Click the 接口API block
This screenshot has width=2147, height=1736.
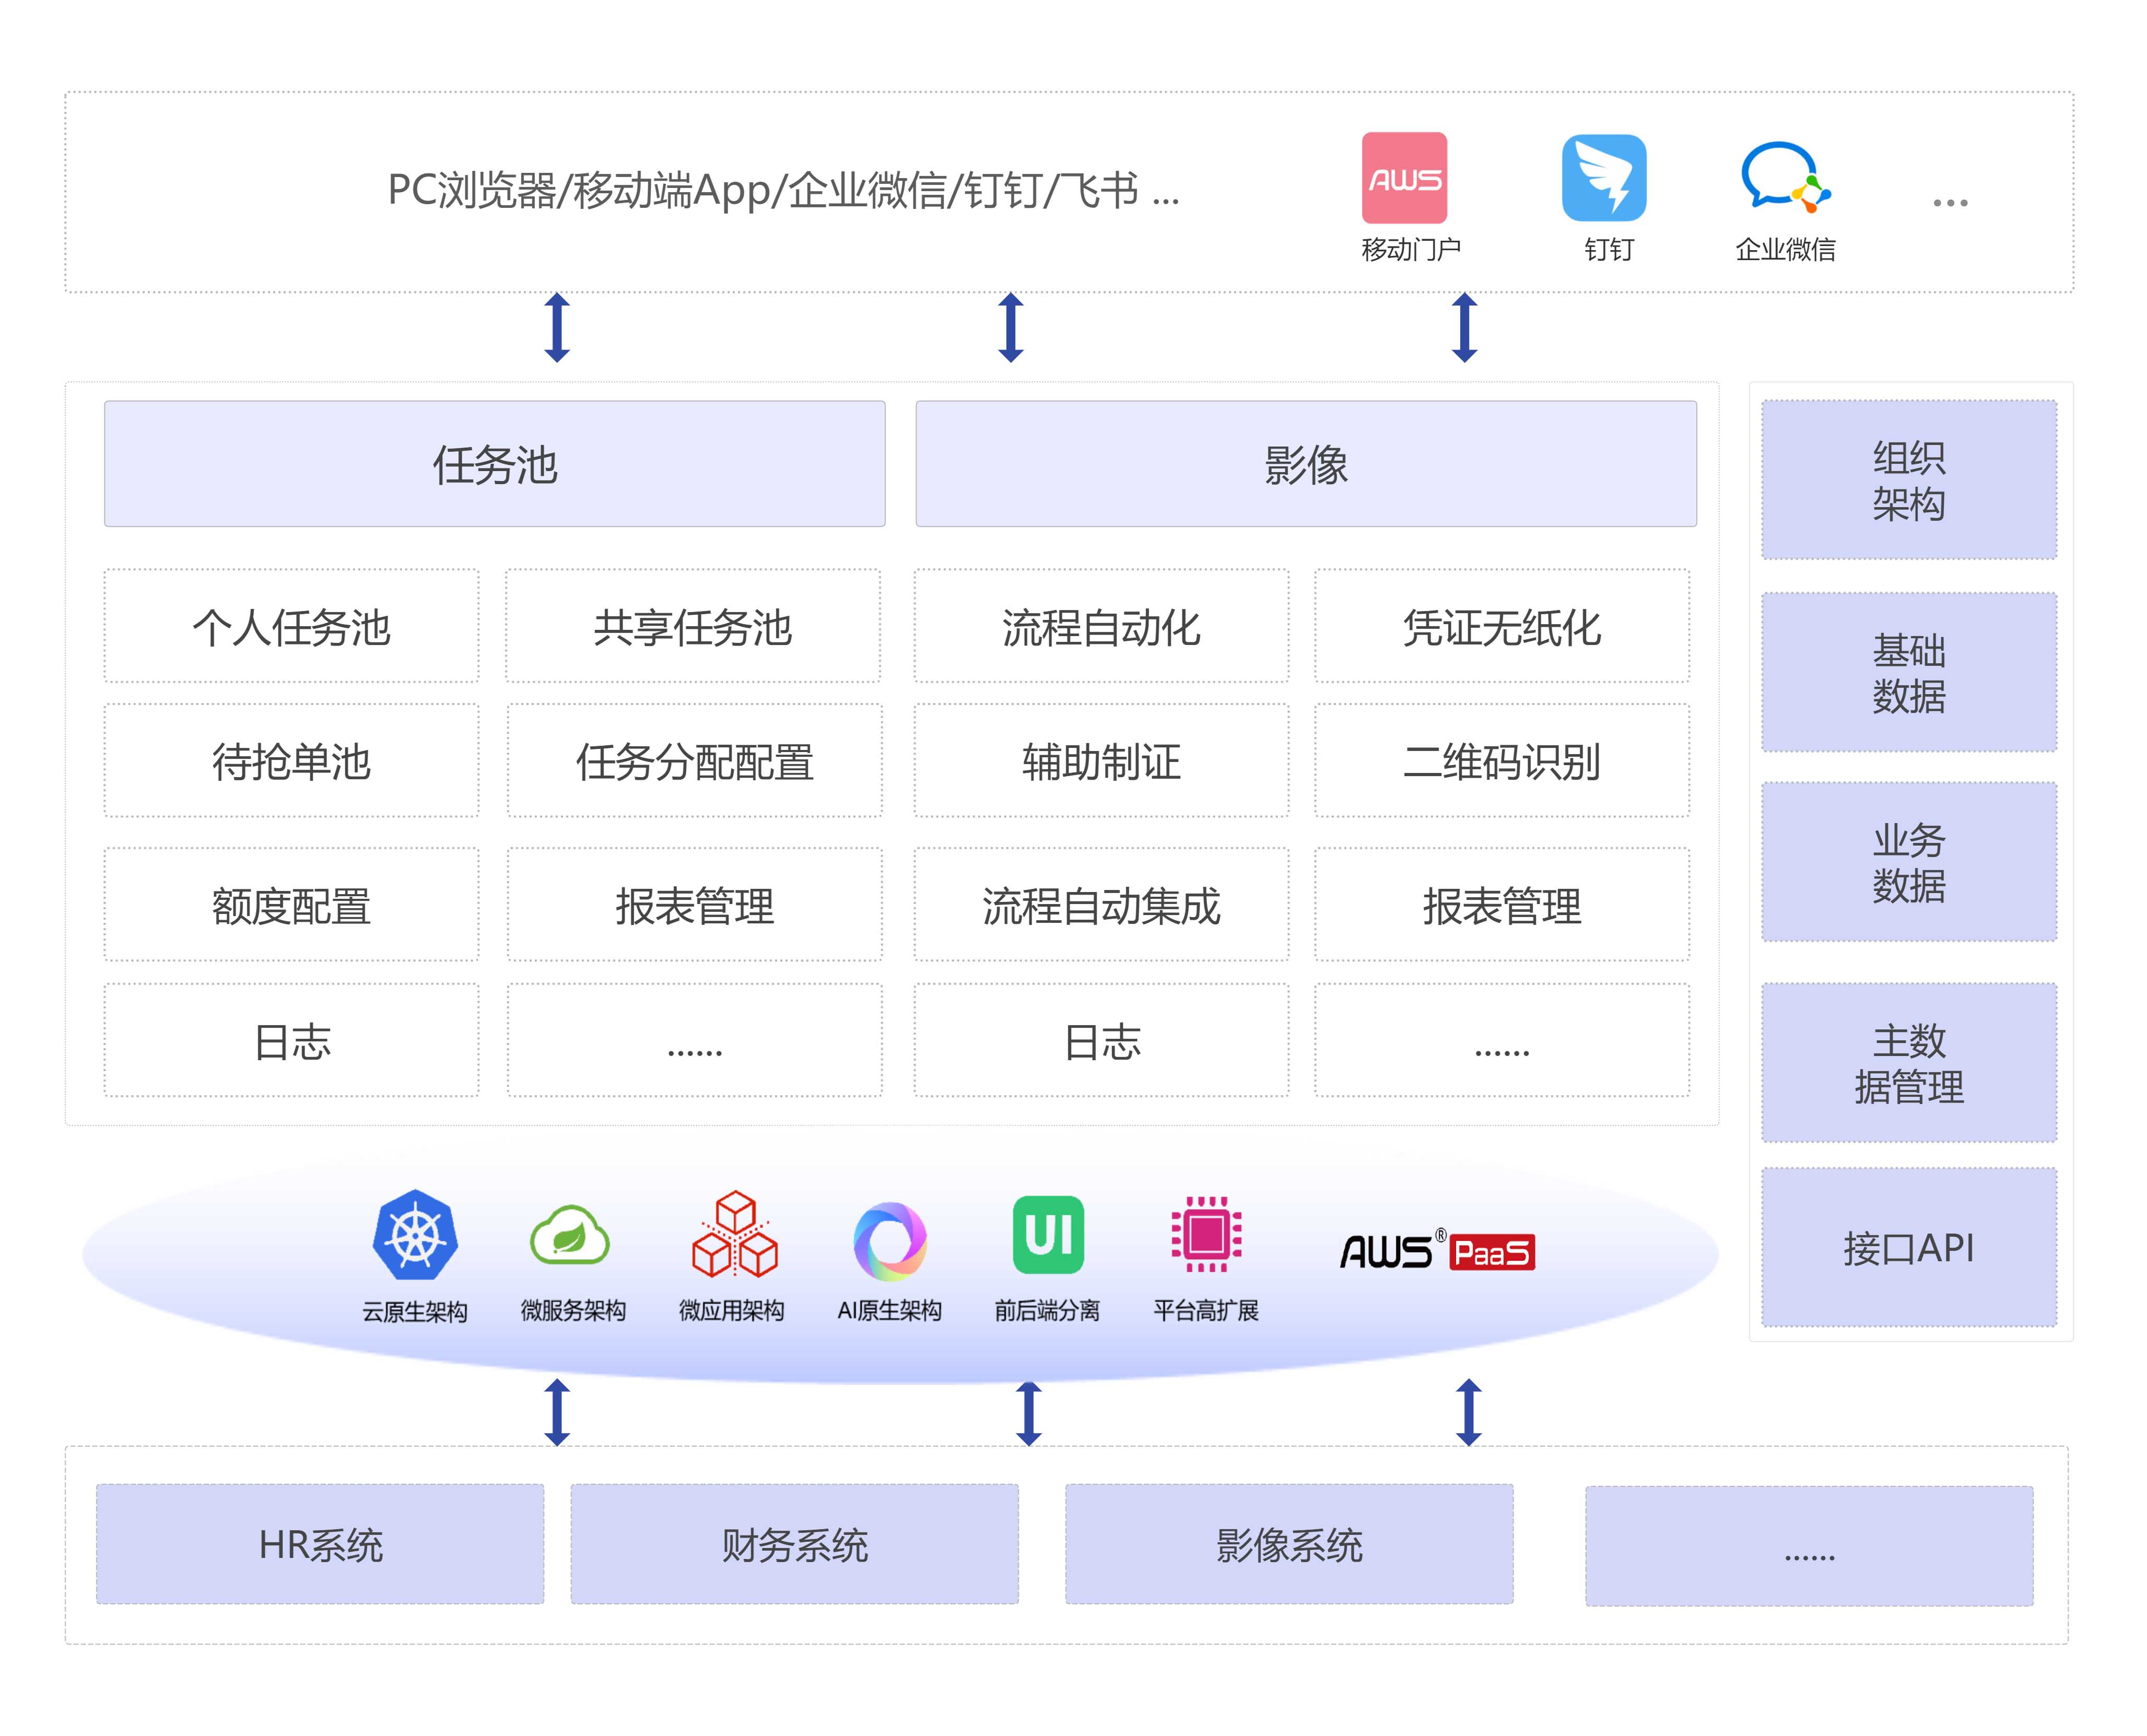[x=1908, y=1247]
